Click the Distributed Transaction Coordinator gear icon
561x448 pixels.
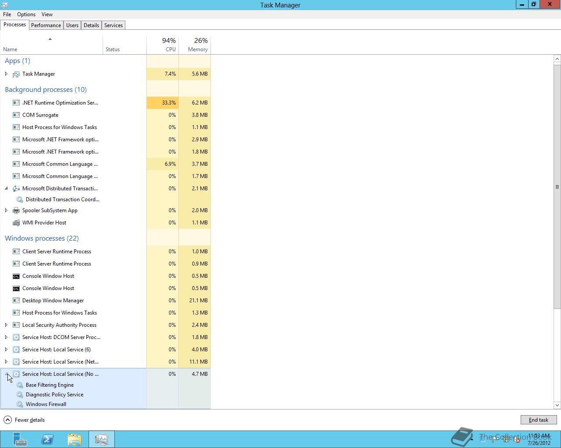click(20, 199)
